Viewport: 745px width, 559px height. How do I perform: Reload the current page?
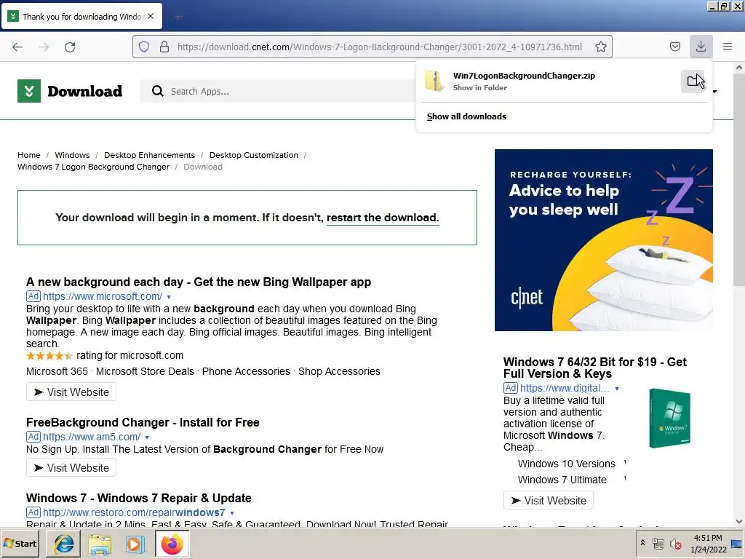pyautogui.click(x=70, y=47)
